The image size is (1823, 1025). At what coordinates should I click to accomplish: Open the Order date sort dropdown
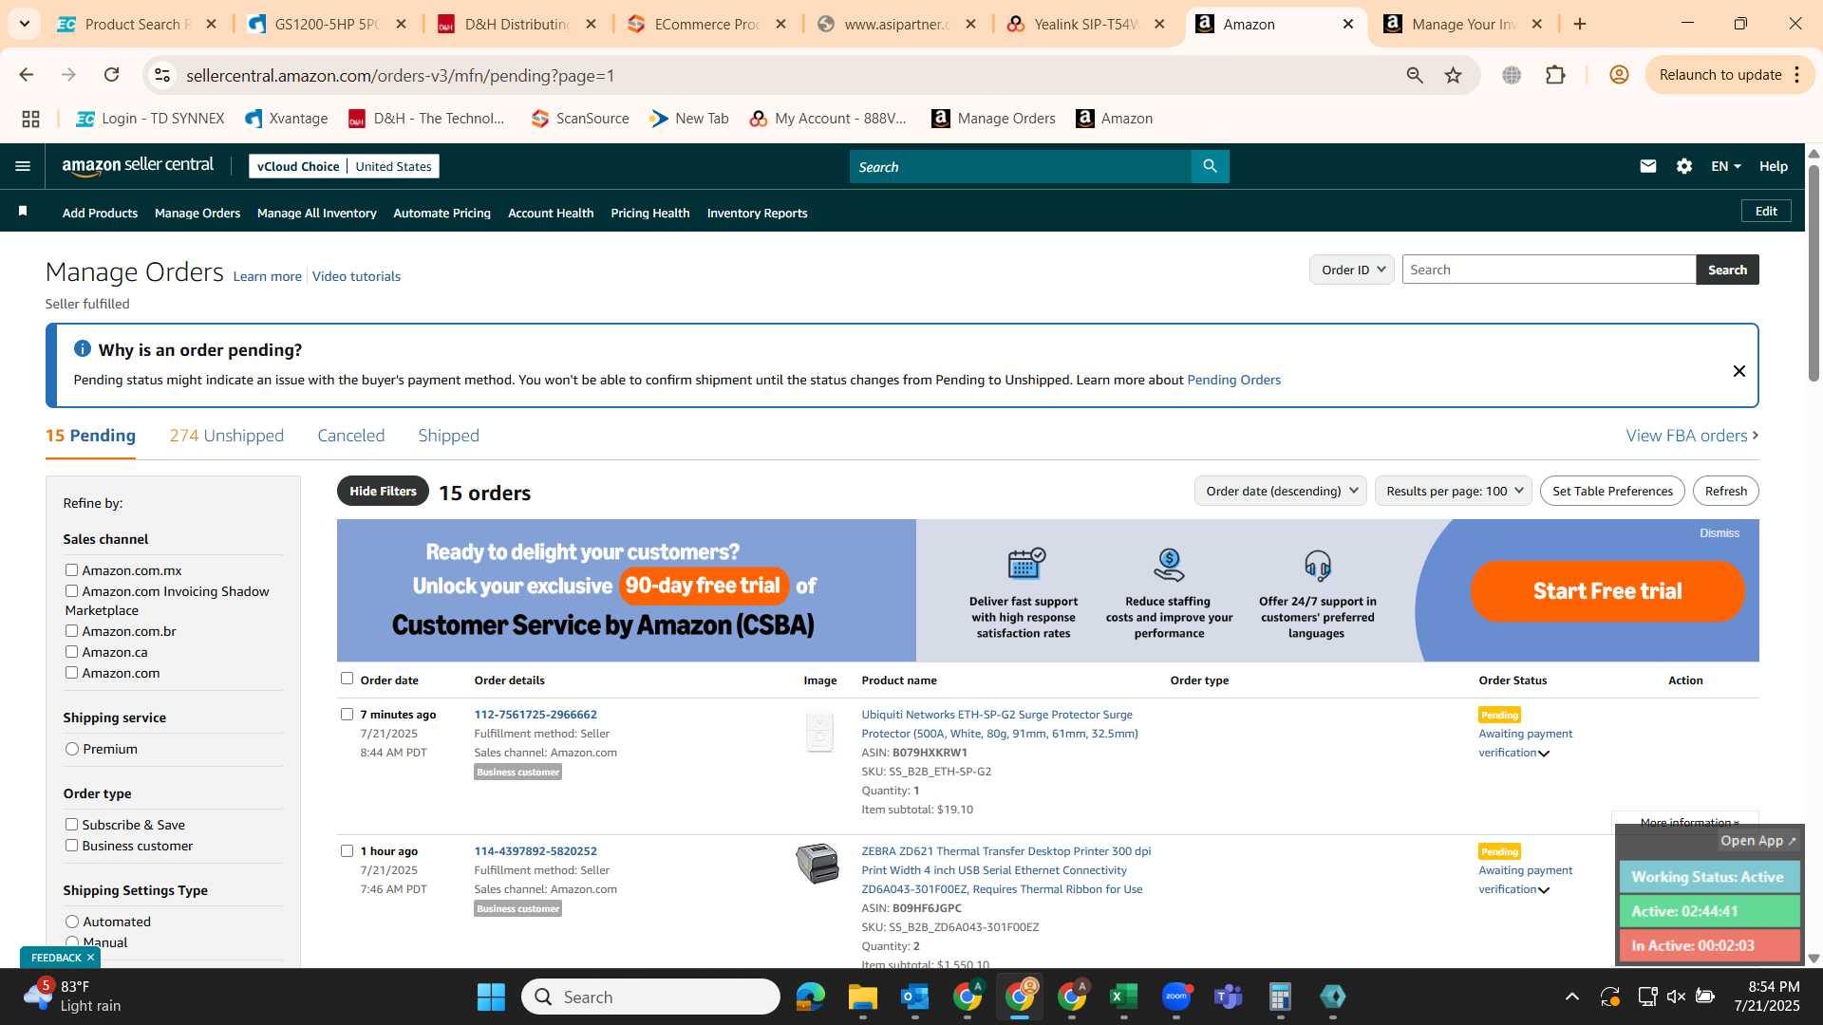tap(1281, 491)
